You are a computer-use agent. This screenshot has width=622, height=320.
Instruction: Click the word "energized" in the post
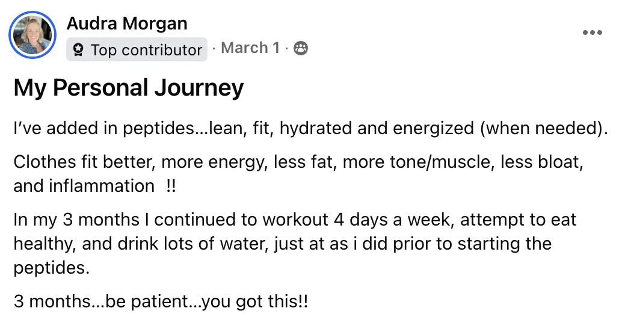(433, 129)
